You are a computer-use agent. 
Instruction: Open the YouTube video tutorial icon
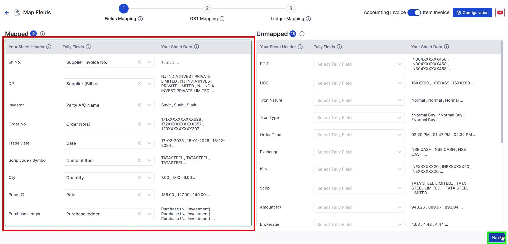pyautogui.click(x=500, y=12)
